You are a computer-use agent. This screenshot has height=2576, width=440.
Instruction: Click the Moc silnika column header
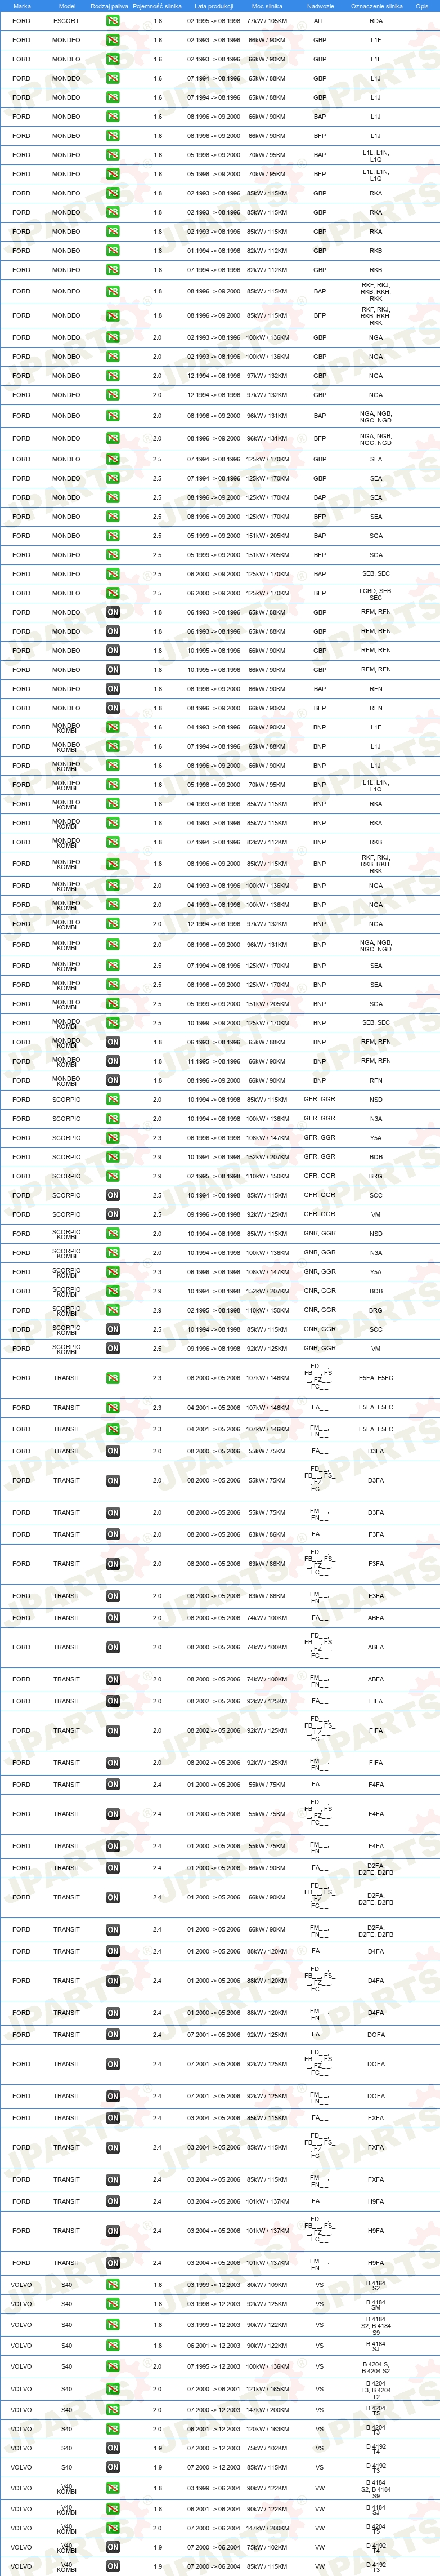(266, 6)
